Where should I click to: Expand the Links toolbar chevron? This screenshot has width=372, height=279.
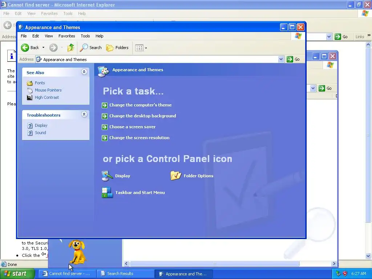pyautogui.click(x=369, y=35)
